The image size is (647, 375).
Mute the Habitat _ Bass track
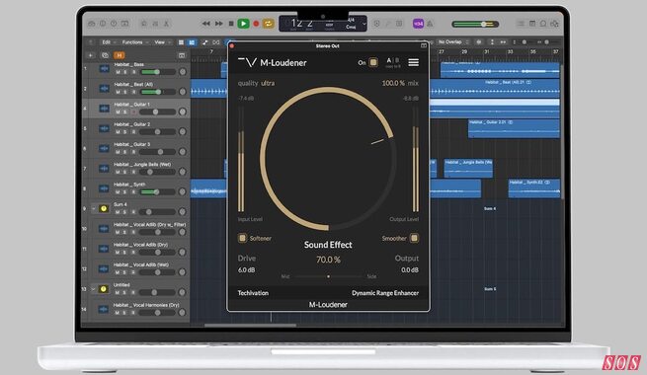pos(118,72)
